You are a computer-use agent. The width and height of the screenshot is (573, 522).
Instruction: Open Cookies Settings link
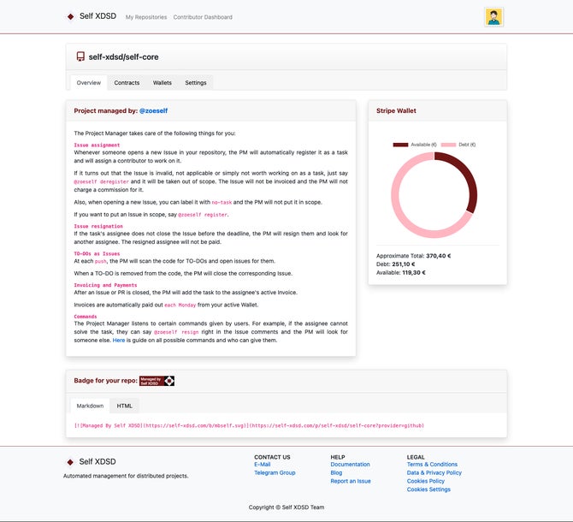[x=428, y=489]
